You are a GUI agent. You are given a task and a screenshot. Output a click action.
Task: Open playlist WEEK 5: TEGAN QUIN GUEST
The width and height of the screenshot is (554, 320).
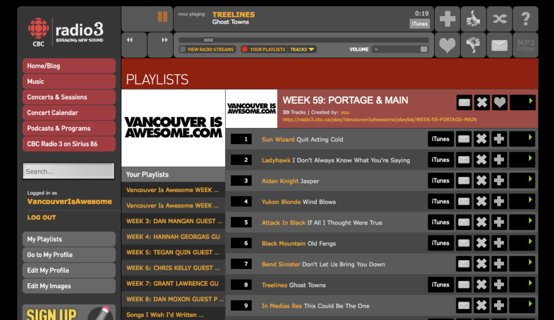click(173, 252)
